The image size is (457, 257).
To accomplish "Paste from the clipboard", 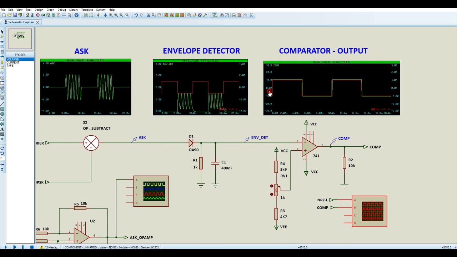I will [x=159, y=15].
